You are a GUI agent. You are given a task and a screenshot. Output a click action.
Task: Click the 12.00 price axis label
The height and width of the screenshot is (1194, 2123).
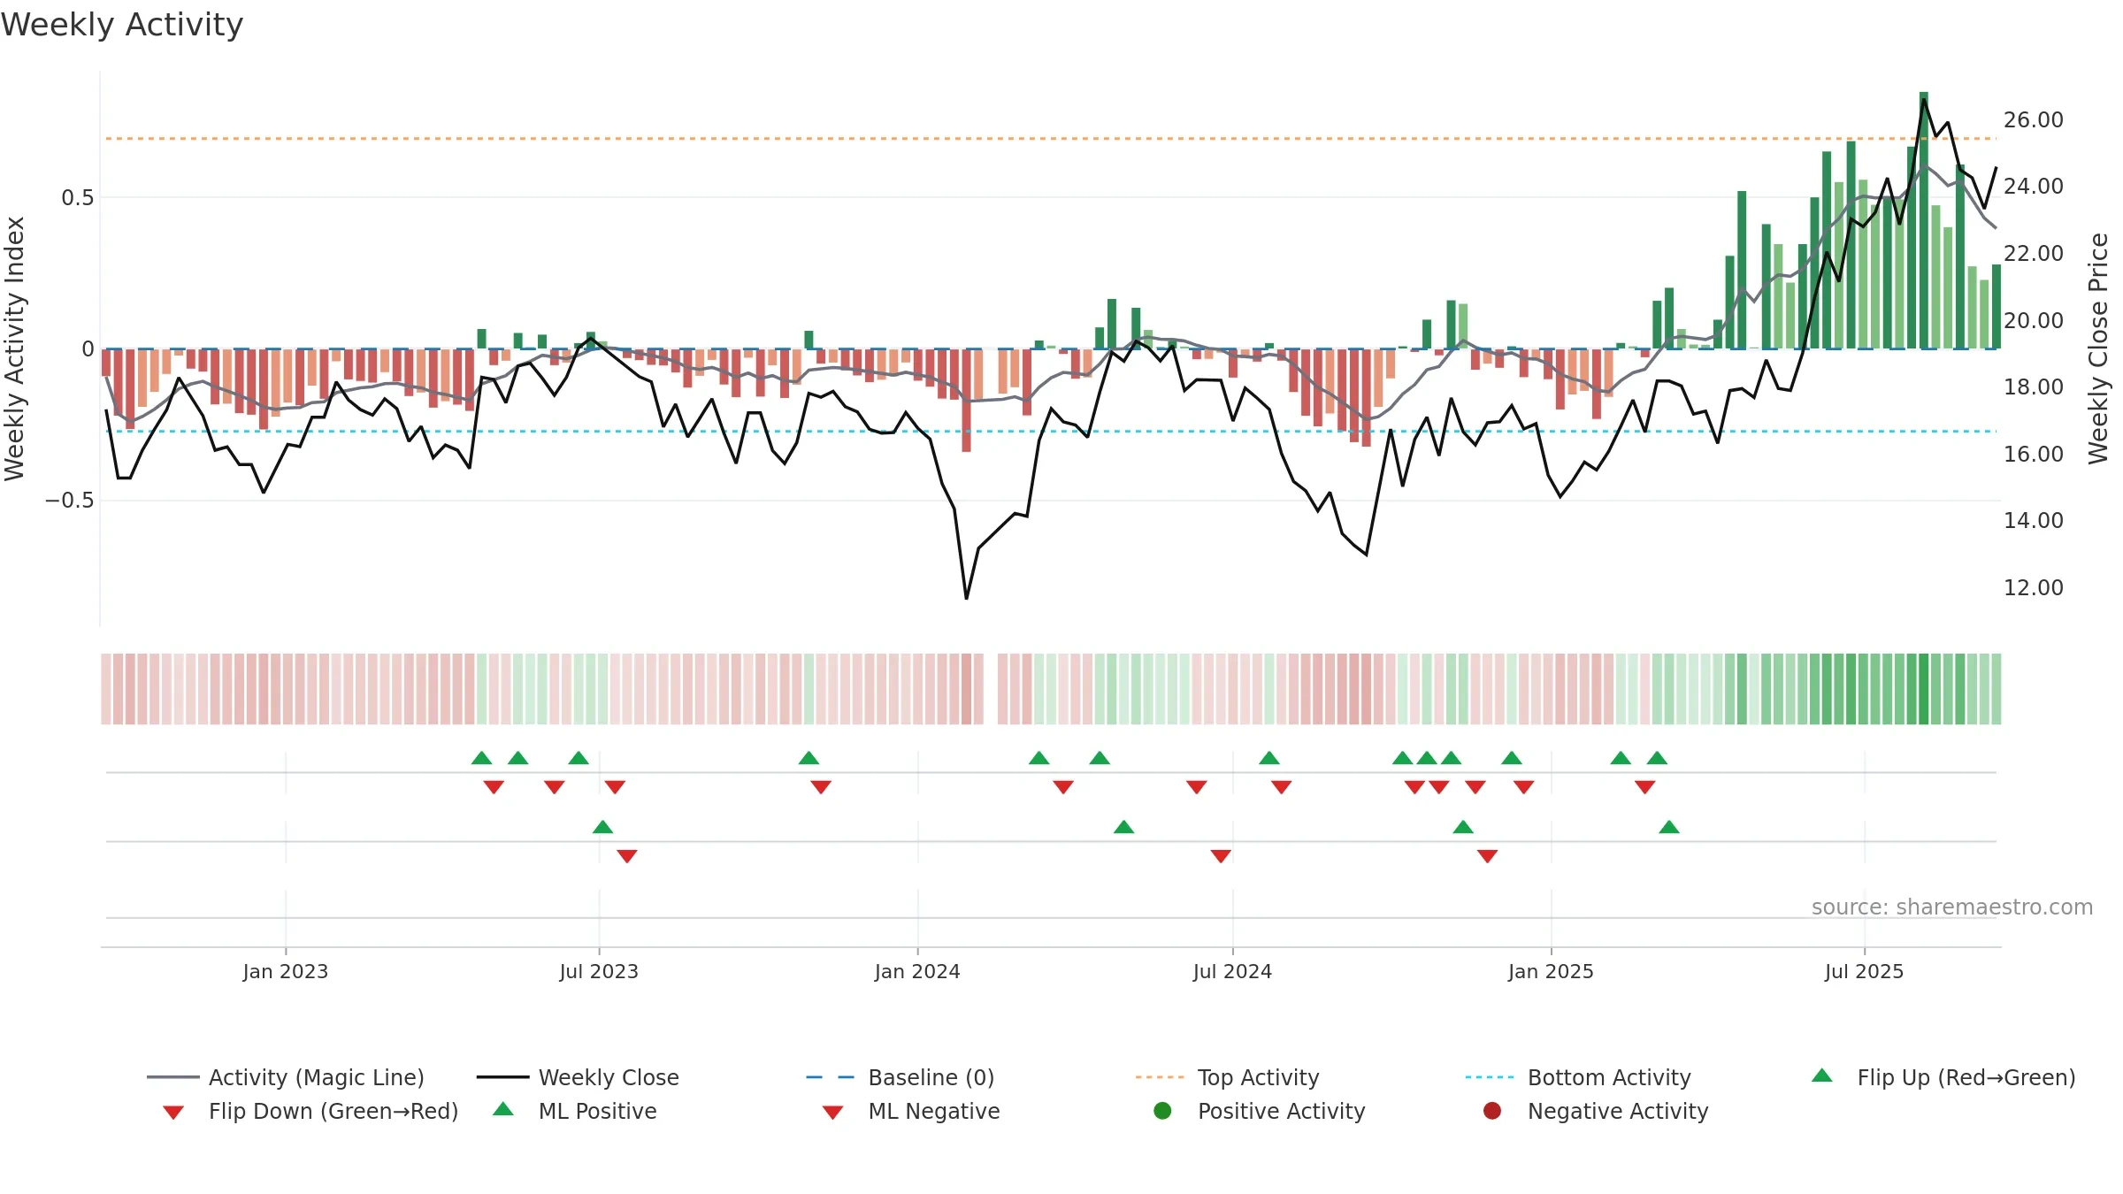pos(2034,587)
